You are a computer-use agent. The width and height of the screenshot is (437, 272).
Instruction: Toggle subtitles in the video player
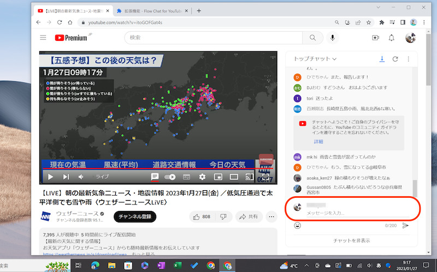click(x=186, y=177)
